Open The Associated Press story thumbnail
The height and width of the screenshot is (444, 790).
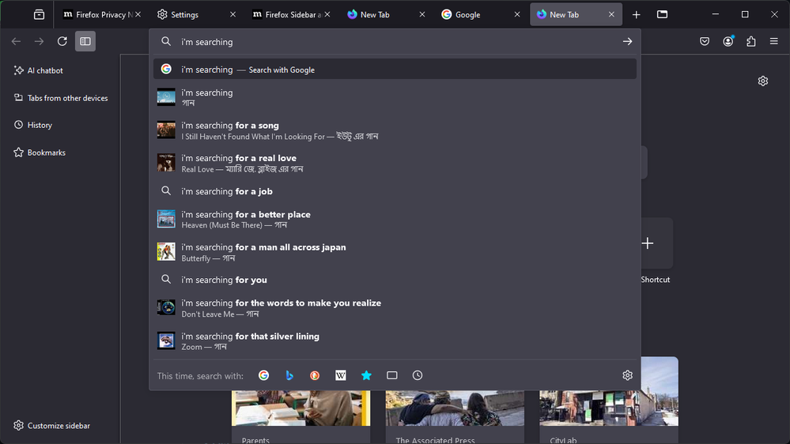tap(455, 408)
